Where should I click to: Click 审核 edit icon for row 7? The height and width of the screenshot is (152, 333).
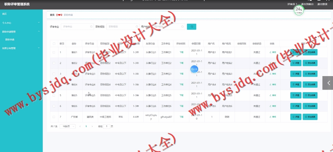point(273,117)
